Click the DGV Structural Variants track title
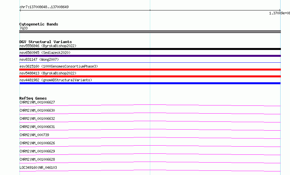Viewport: 290px width, 175px height. point(46,42)
